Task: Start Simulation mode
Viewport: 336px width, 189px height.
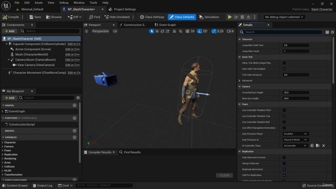Action: pos(209,17)
